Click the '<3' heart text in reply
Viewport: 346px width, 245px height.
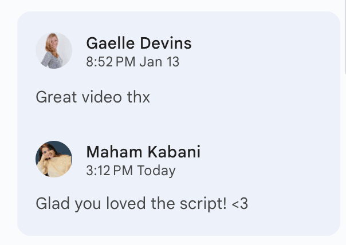click(240, 203)
